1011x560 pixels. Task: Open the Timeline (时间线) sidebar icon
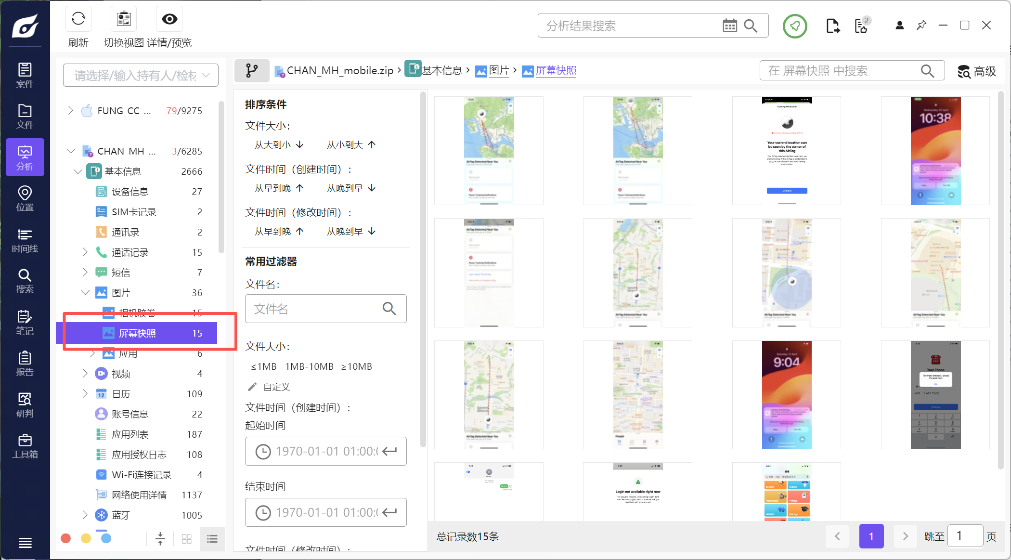[x=25, y=240]
